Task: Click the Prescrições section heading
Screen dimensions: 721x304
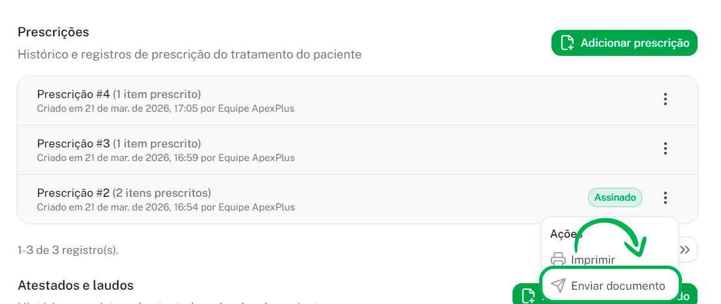Action: [53, 32]
